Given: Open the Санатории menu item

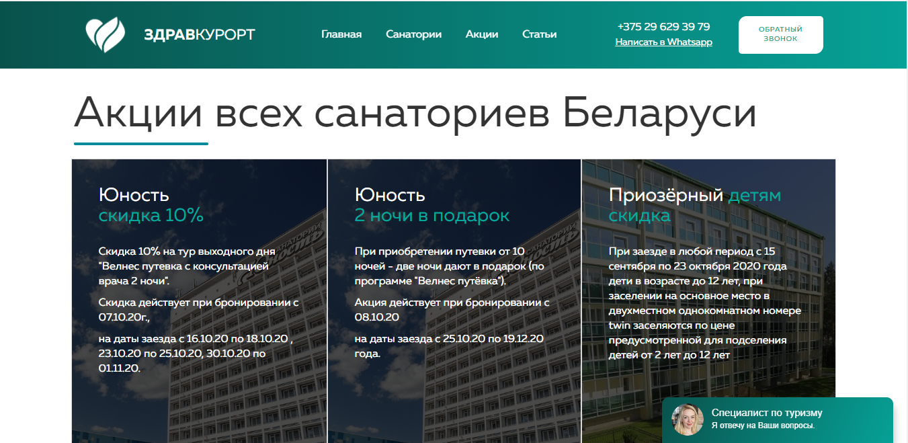Looking at the screenshot, I should [x=413, y=34].
